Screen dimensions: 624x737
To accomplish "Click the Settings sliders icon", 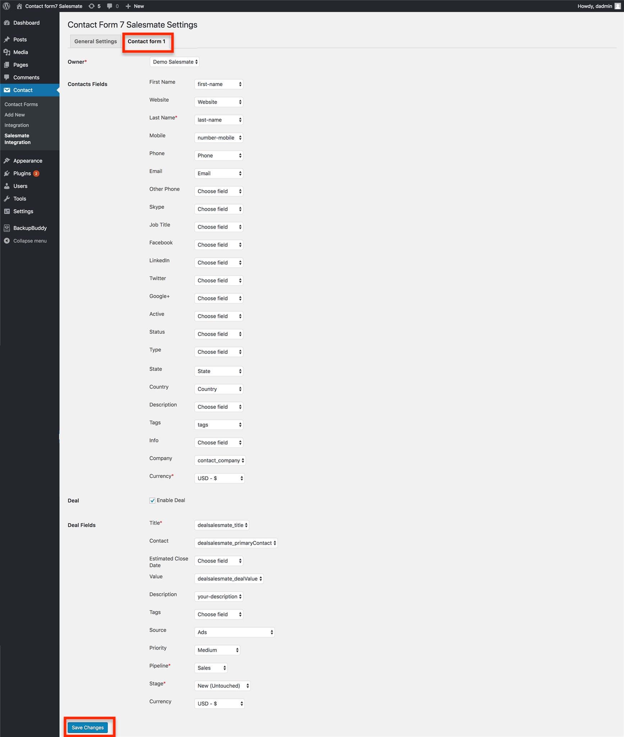I will (7, 211).
